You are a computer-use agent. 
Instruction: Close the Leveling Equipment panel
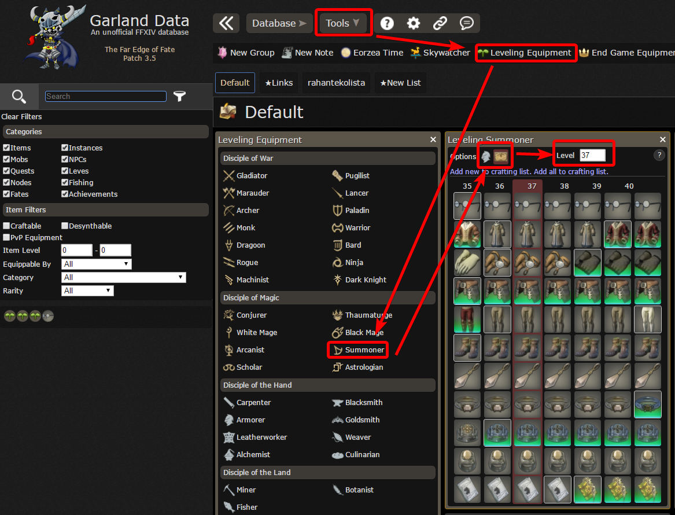point(433,139)
